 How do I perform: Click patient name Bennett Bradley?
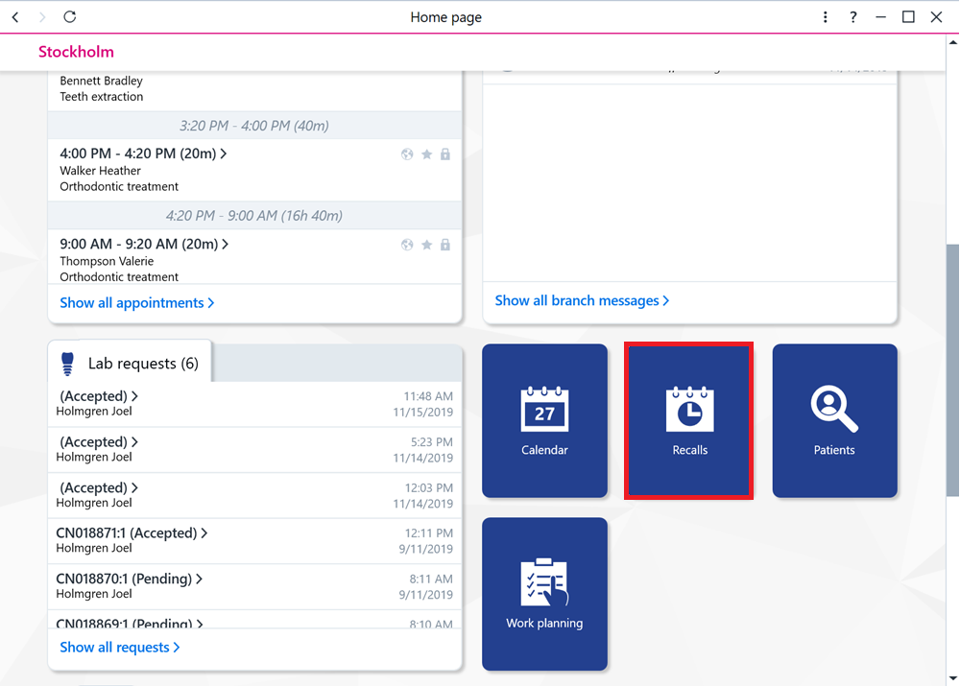pyautogui.click(x=101, y=81)
